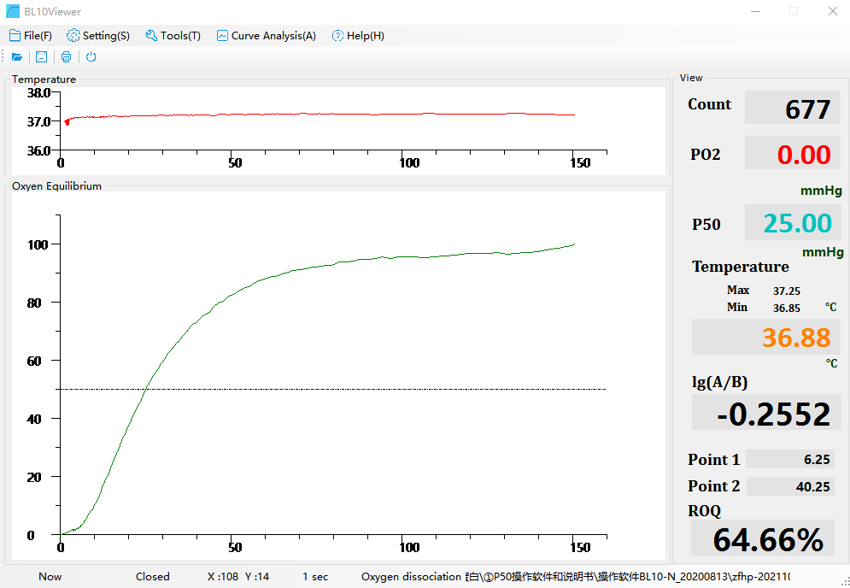Click the dotted 50% horizontal reference line

point(331,389)
